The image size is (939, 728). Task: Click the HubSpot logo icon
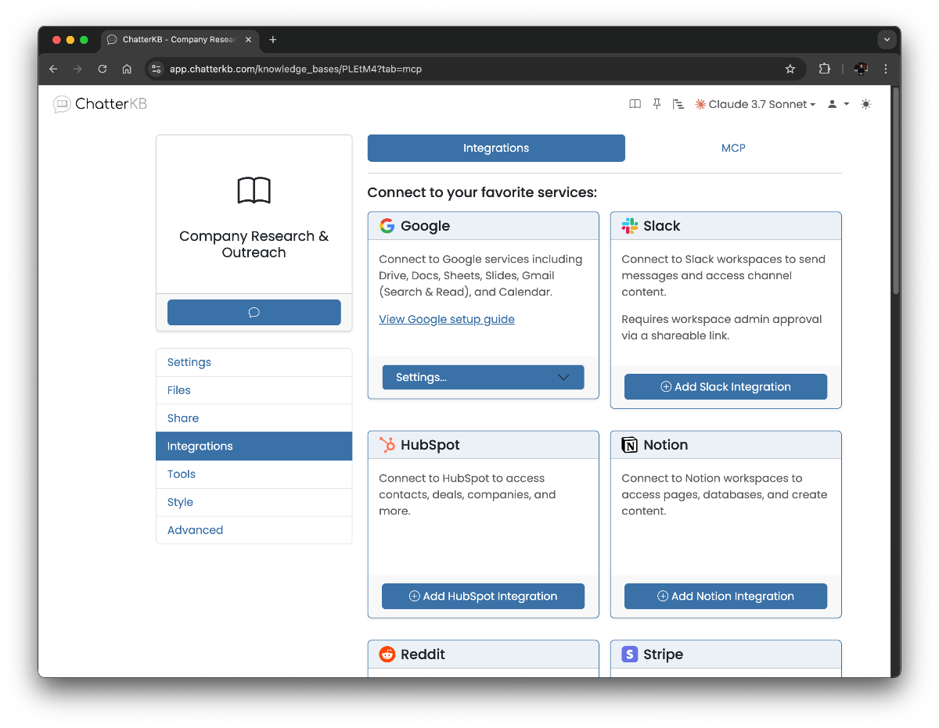coord(387,445)
